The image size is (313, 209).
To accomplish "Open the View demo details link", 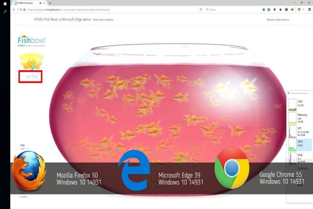I will pyautogui.click(x=103, y=20).
